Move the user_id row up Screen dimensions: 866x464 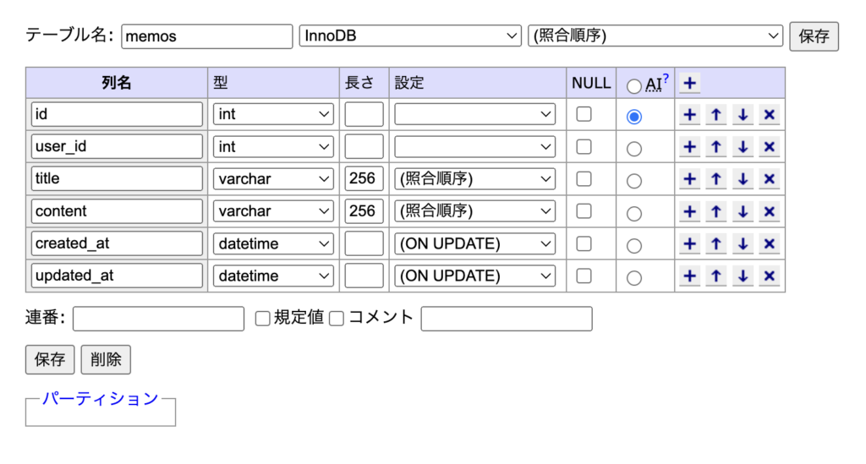pyautogui.click(x=715, y=147)
